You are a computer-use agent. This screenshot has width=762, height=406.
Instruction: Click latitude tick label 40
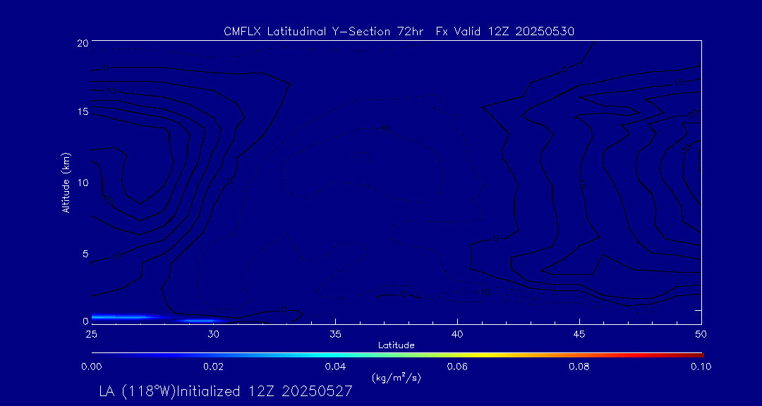[457, 334]
